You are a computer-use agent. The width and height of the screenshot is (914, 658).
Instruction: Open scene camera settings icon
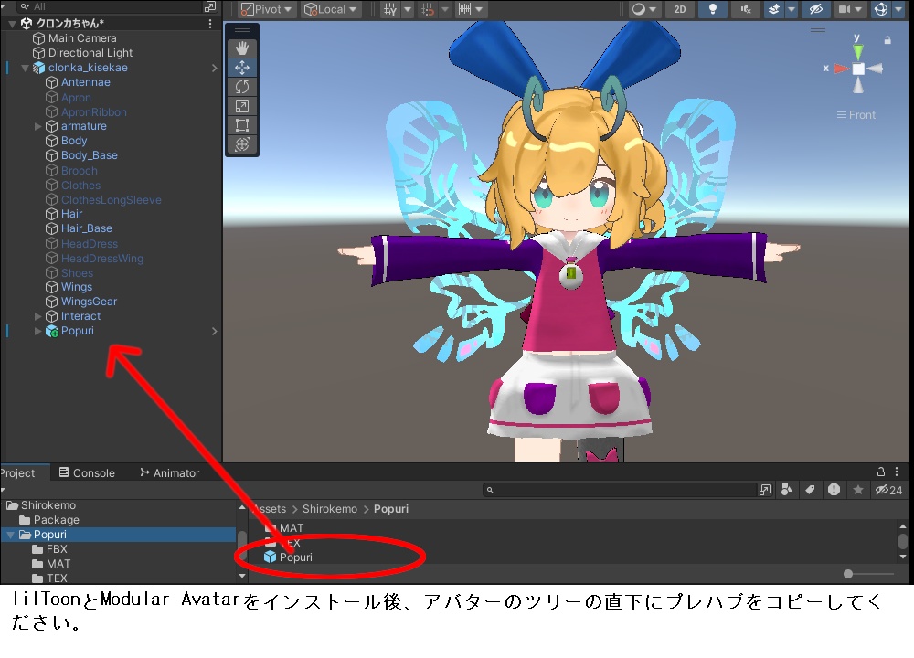point(844,9)
